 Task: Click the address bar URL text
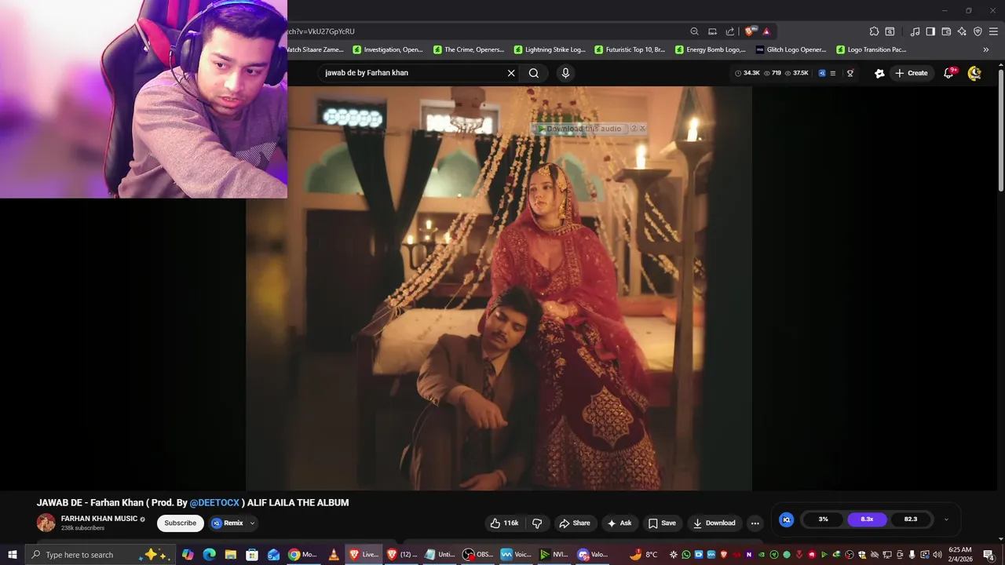point(321,31)
